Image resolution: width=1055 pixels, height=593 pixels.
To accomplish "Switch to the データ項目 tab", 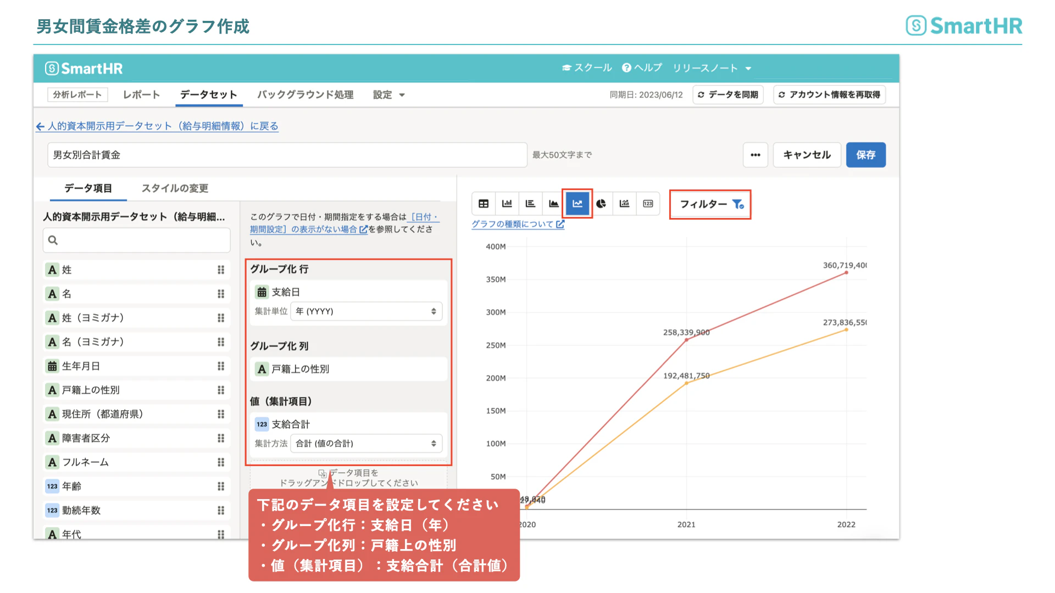I will [88, 188].
